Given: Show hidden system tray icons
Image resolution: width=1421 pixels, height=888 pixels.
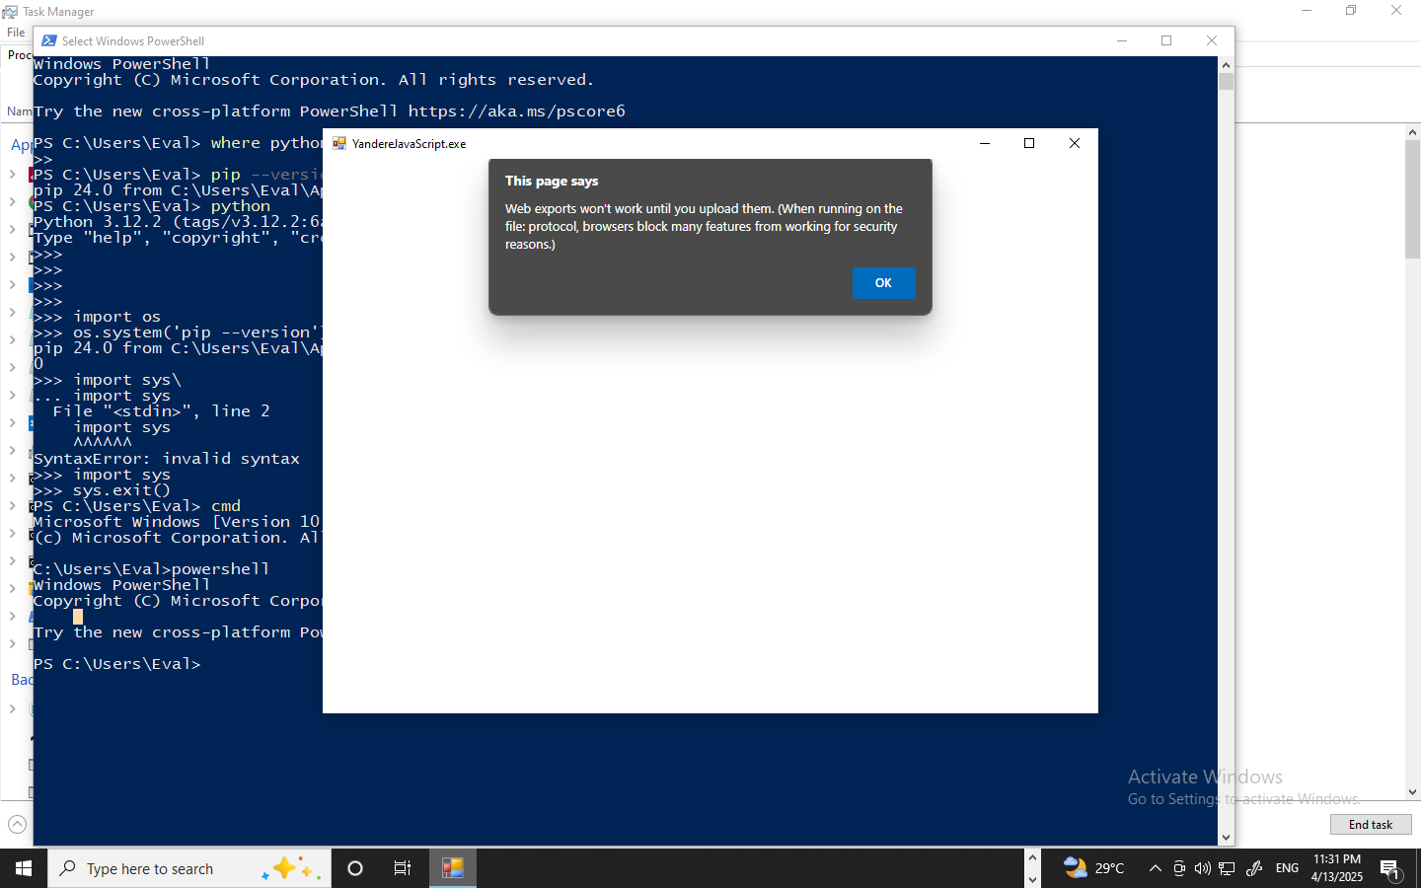Looking at the screenshot, I should click(1155, 868).
